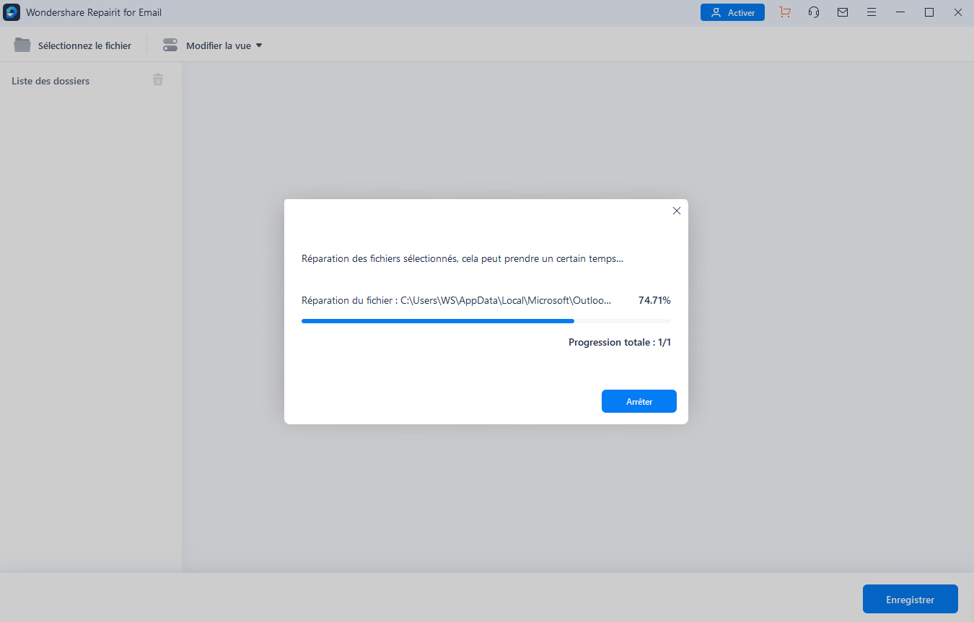
Task: Minimize the Repairit window
Action: click(x=900, y=12)
